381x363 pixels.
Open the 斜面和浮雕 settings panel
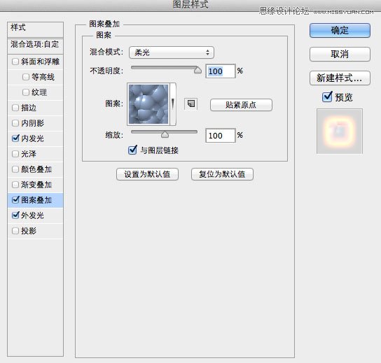click(41, 62)
